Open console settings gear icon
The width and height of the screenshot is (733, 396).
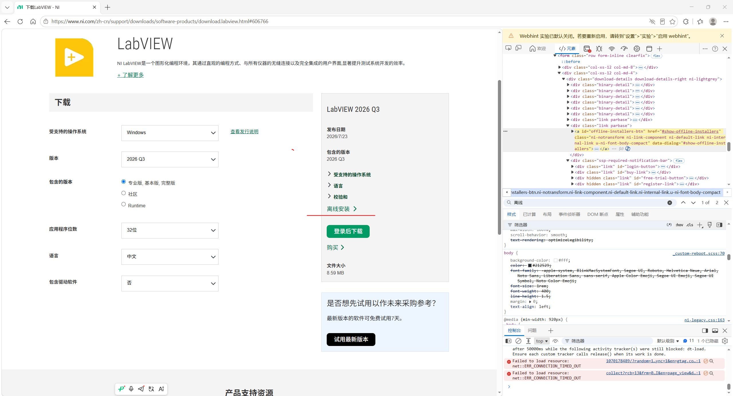(x=725, y=341)
